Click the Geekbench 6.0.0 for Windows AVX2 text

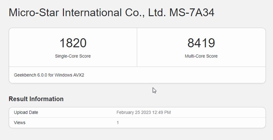pyautogui.click(x=49, y=75)
